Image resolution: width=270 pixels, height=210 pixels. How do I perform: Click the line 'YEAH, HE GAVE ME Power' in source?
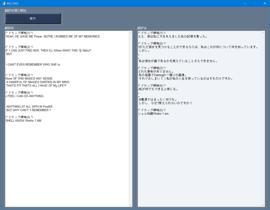[53, 36]
